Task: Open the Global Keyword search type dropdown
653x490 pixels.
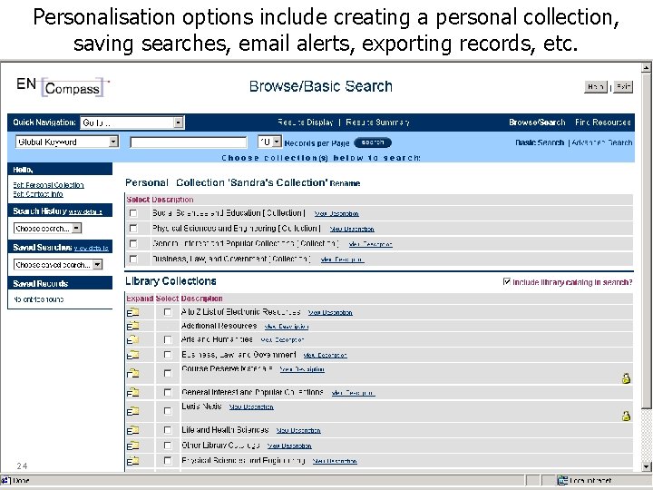Action: (x=67, y=142)
